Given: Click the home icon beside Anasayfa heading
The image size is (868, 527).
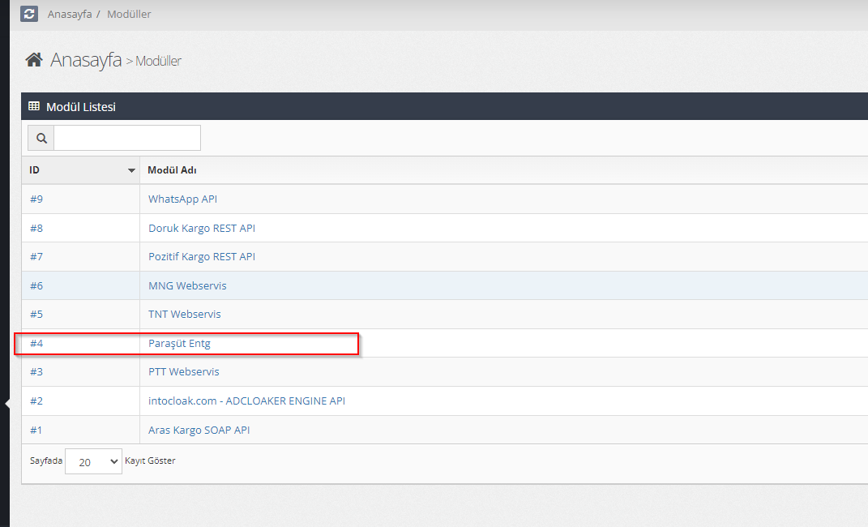Looking at the screenshot, I should (34, 59).
